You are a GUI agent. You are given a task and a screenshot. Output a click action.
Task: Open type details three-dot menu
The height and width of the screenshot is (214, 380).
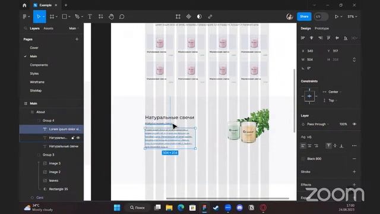pos(354,146)
